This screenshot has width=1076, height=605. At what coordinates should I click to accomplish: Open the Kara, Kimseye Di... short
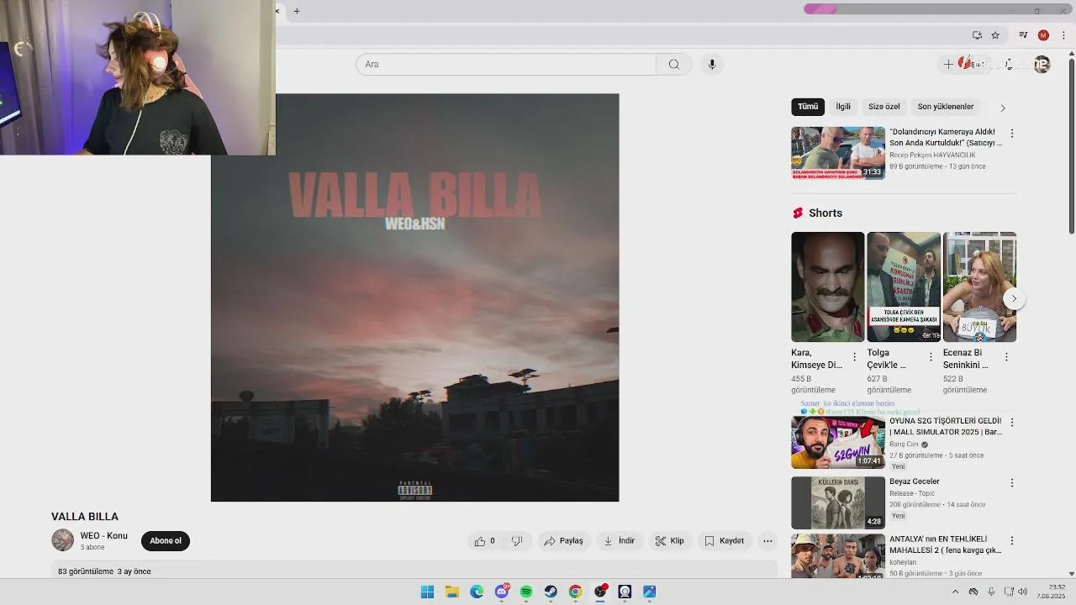click(827, 287)
